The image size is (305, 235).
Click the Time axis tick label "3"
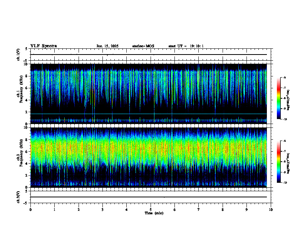(x=102, y=210)
